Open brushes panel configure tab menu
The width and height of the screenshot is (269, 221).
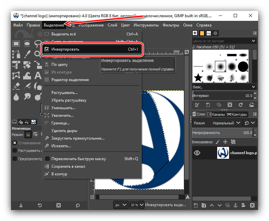pyautogui.click(x=255, y=33)
